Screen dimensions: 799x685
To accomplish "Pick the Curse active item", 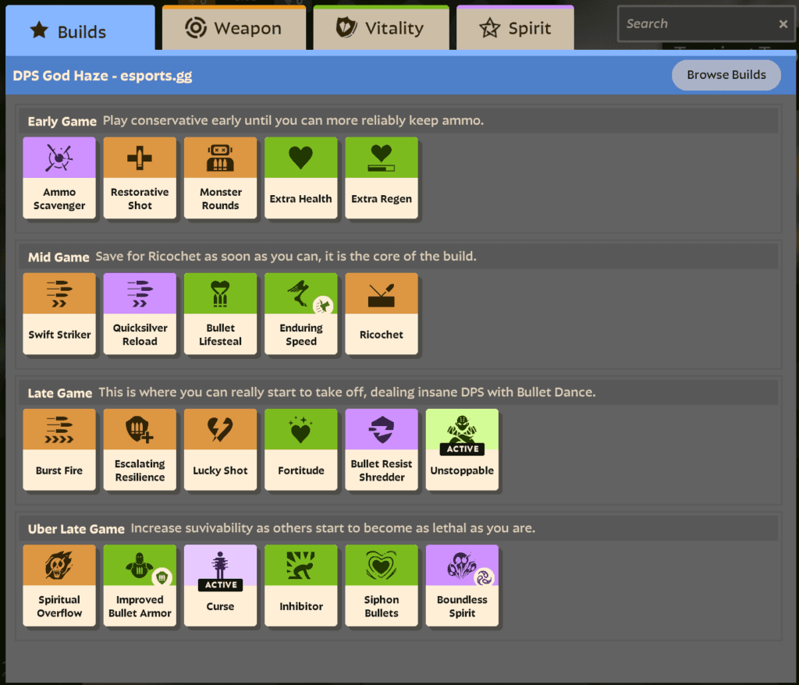I will pos(220,585).
